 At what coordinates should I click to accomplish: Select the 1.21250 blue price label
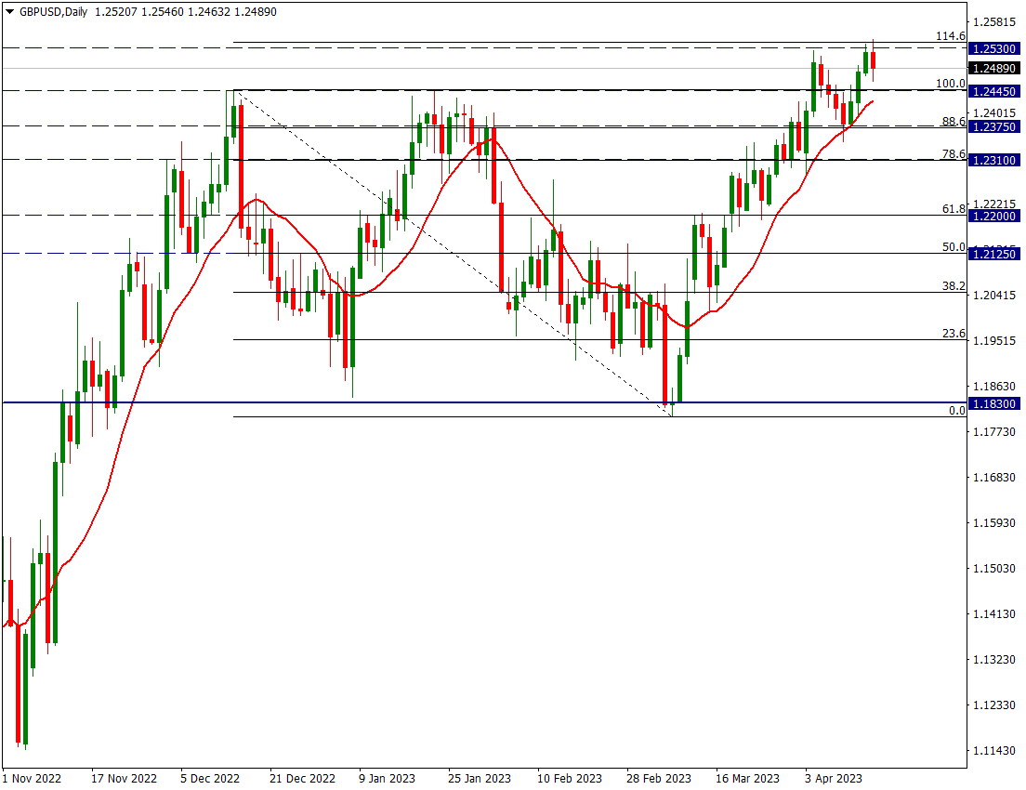994,255
